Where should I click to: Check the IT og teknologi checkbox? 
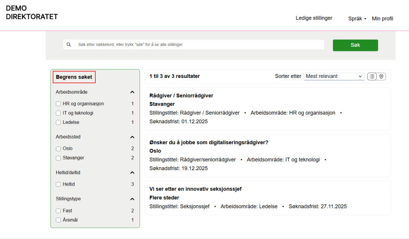click(x=58, y=113)
